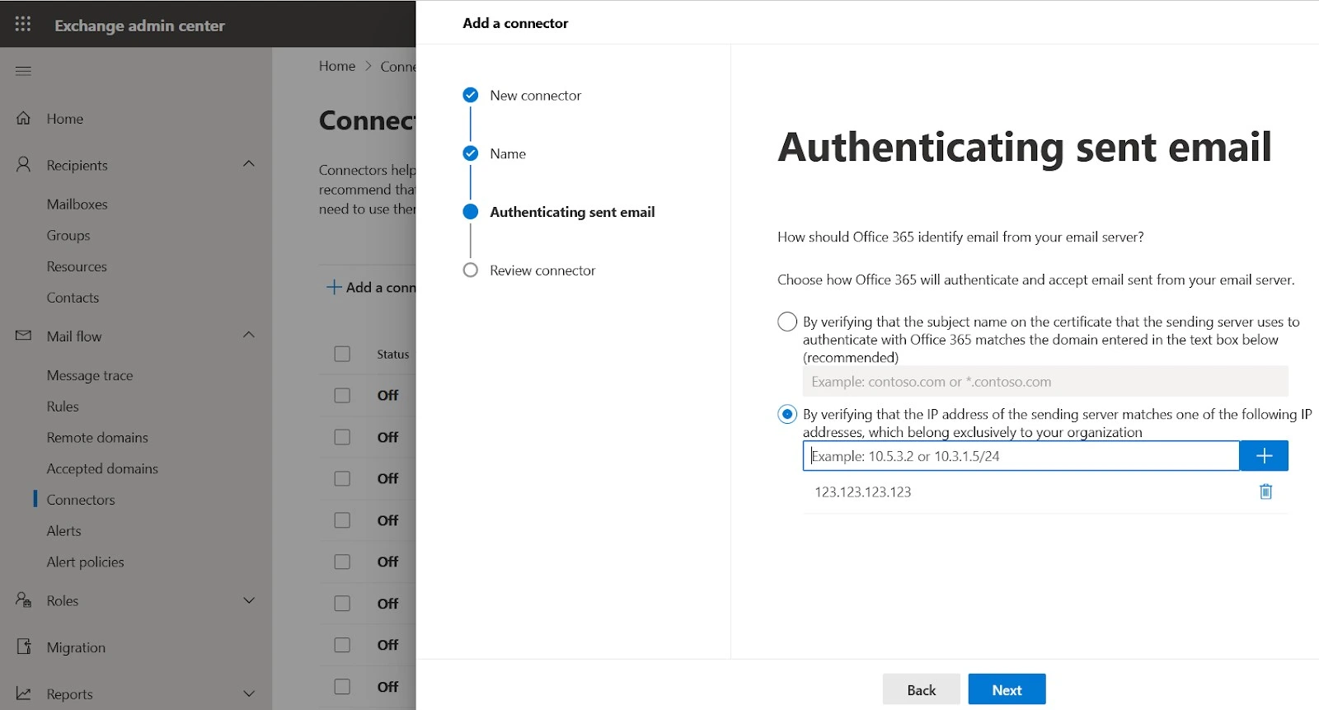Select IP address verification radio button
The width and height of the screenshot is (1319, 710).
pos(787,414)
